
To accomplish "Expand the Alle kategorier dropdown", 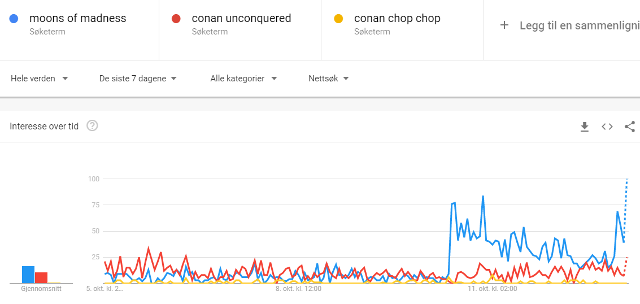I will [243, 79].
